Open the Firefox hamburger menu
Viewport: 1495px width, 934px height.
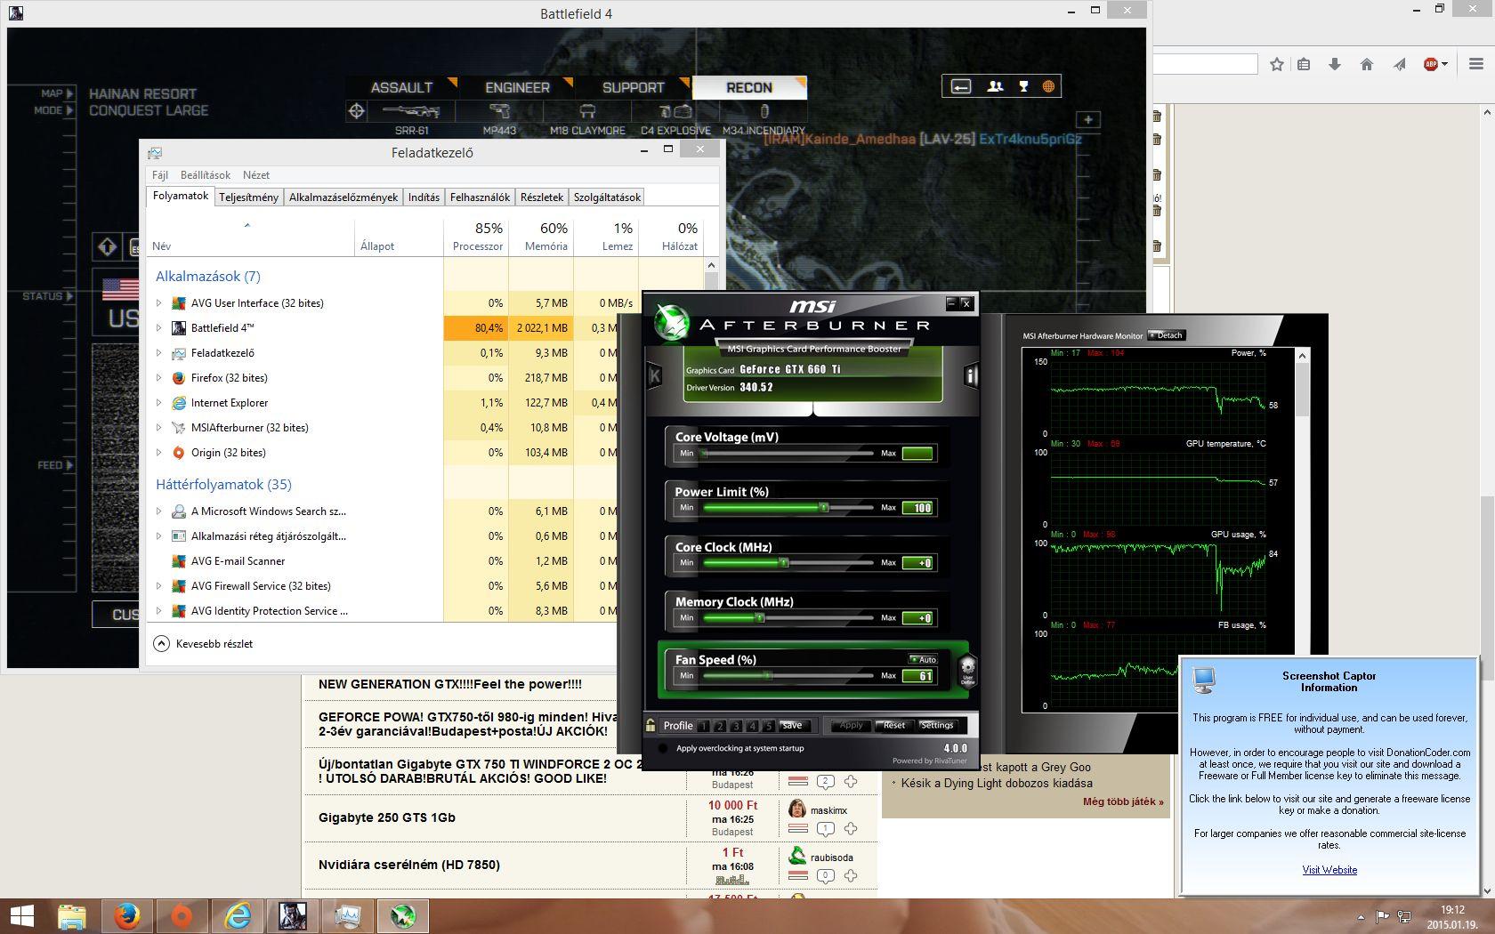1475,64
